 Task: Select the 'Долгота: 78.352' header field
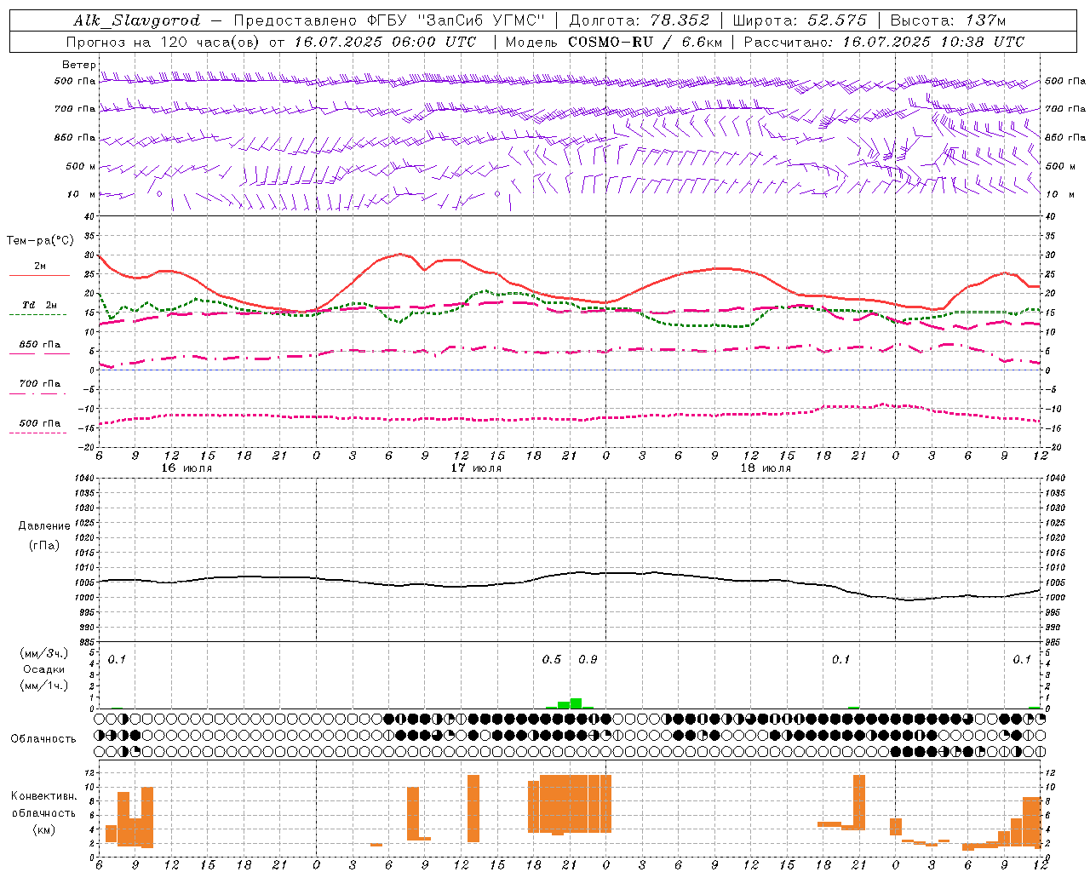pos(639,20)
